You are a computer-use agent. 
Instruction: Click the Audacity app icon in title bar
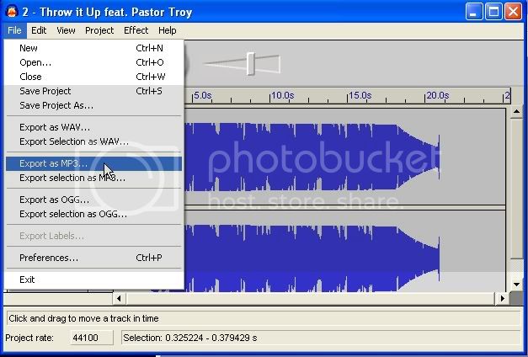click(x=12, y=12)
